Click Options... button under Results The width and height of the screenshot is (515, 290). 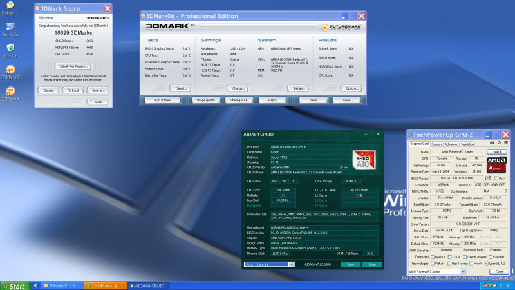coord(351,88)
